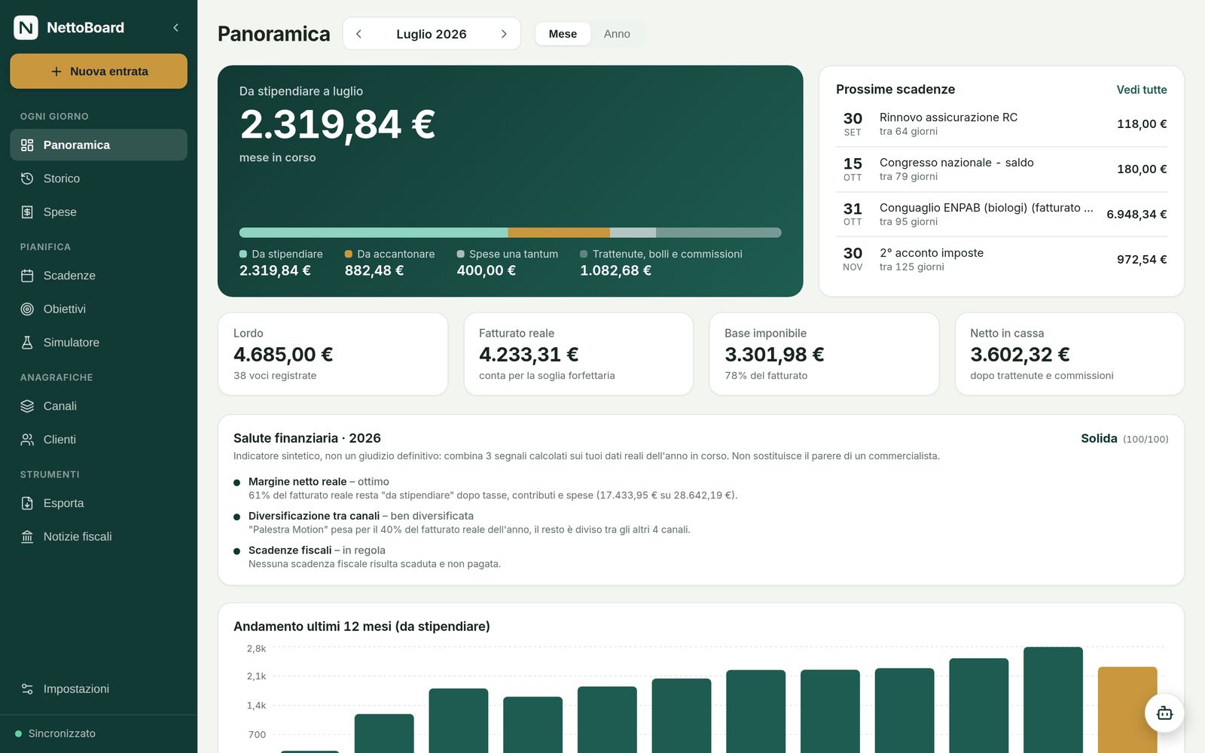Click the Trattenute dark gray bar segment

point(718,233)
